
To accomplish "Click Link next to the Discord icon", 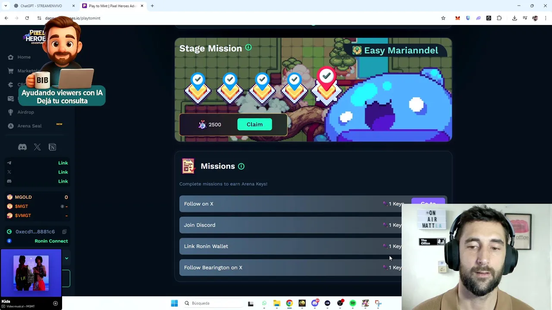I will [63, 181].
